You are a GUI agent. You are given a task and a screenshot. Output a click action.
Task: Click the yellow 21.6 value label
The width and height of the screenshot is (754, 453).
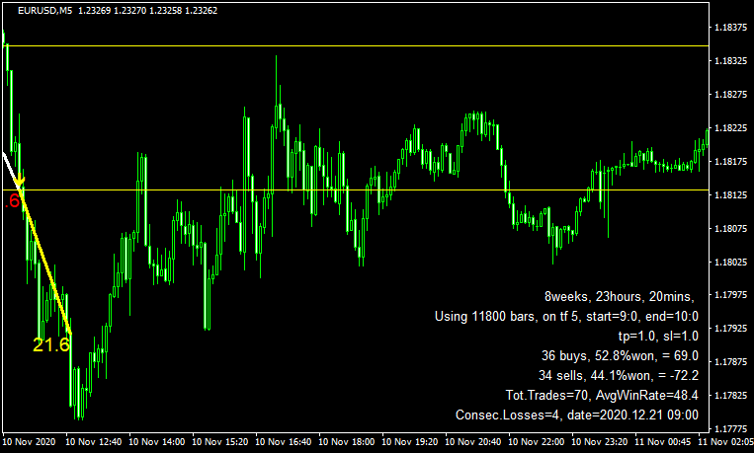click(x=50, y=344)
